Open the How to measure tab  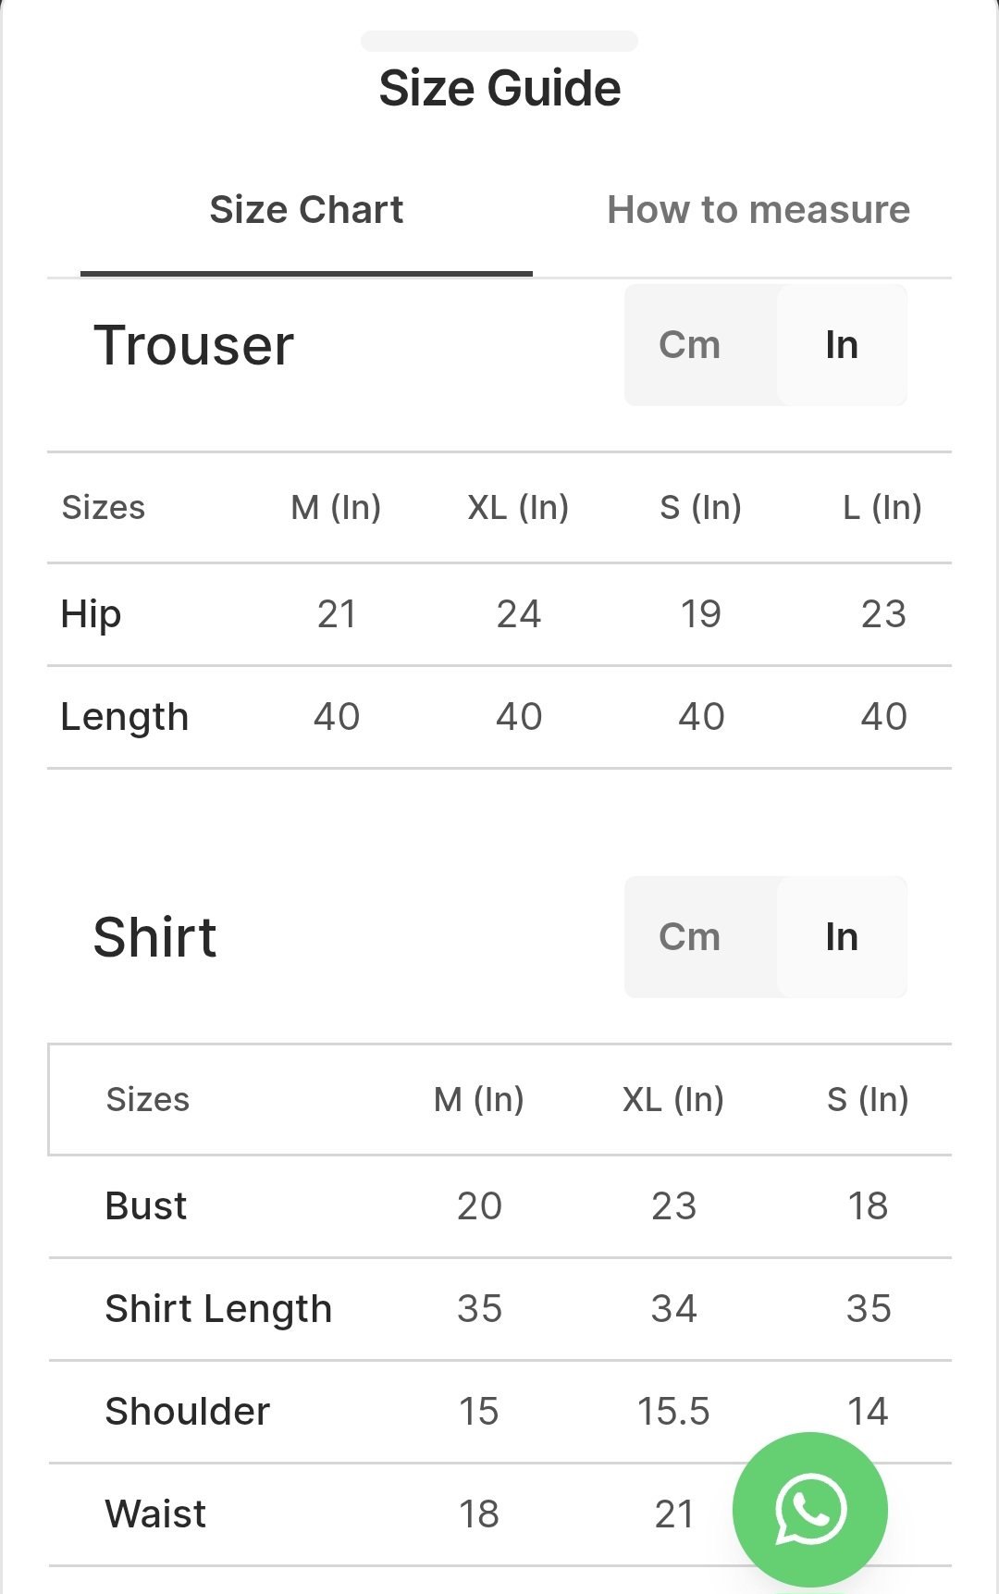758,210
